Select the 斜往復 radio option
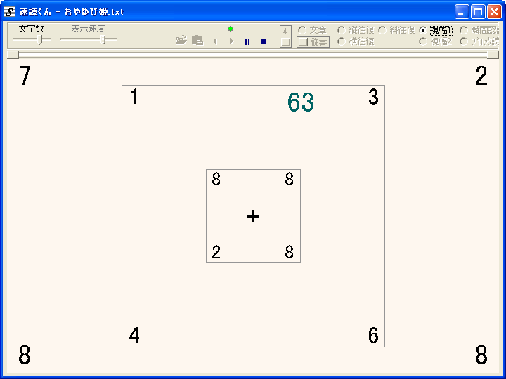This screenshot has width=506, height=379. (396, 30)
